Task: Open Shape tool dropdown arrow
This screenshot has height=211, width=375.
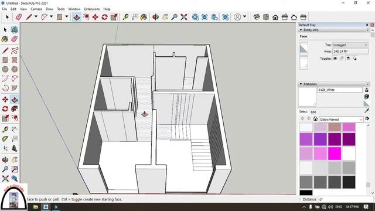Action: pos(67,16)
